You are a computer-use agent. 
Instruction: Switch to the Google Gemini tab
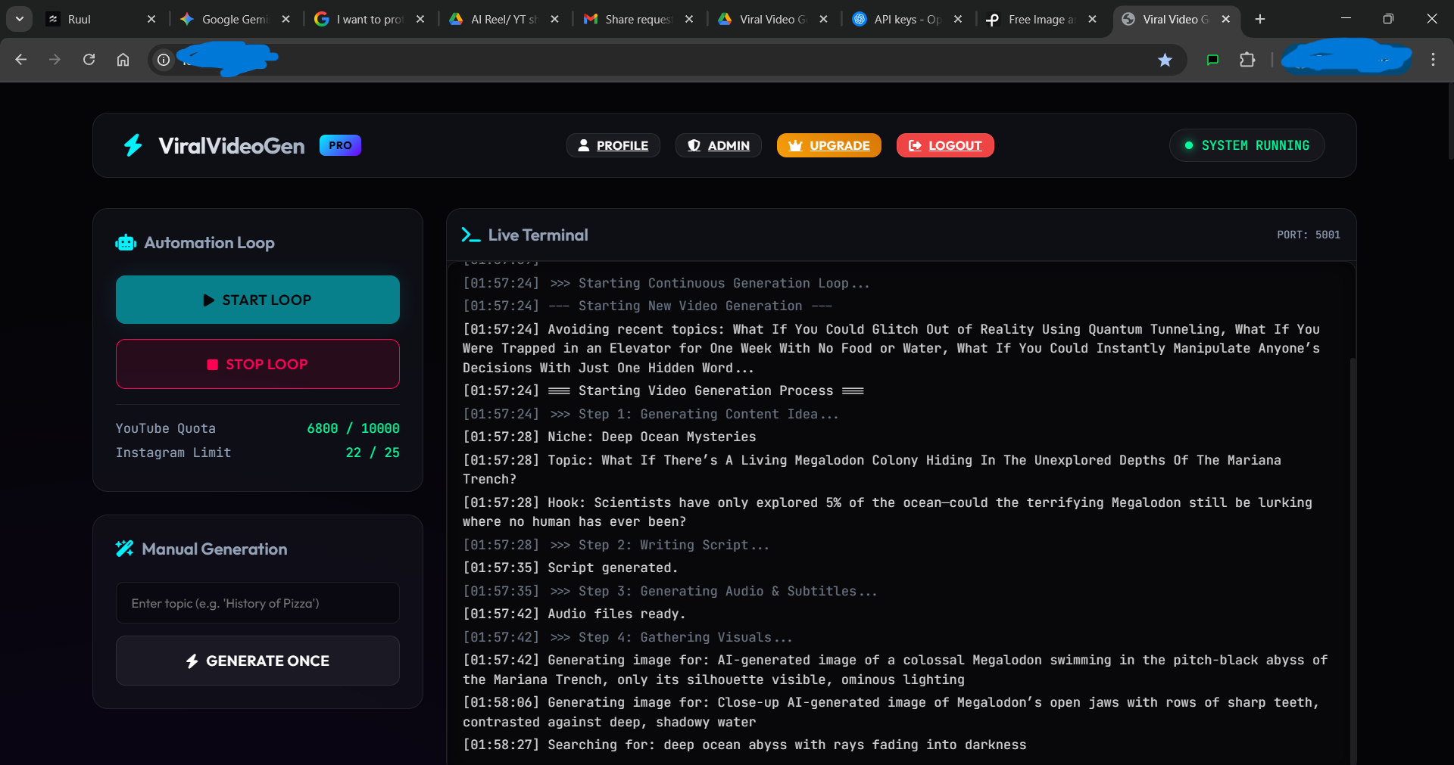coord(234,19)
